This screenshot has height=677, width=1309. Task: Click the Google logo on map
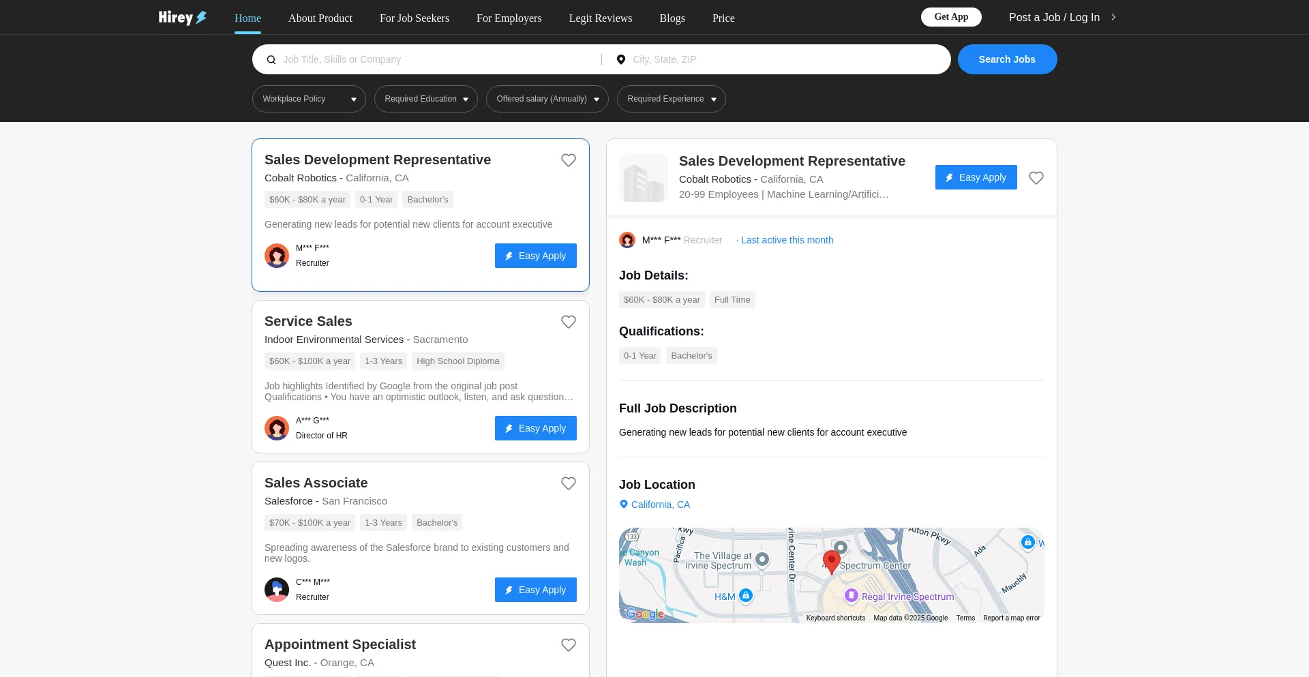point(644,614)
